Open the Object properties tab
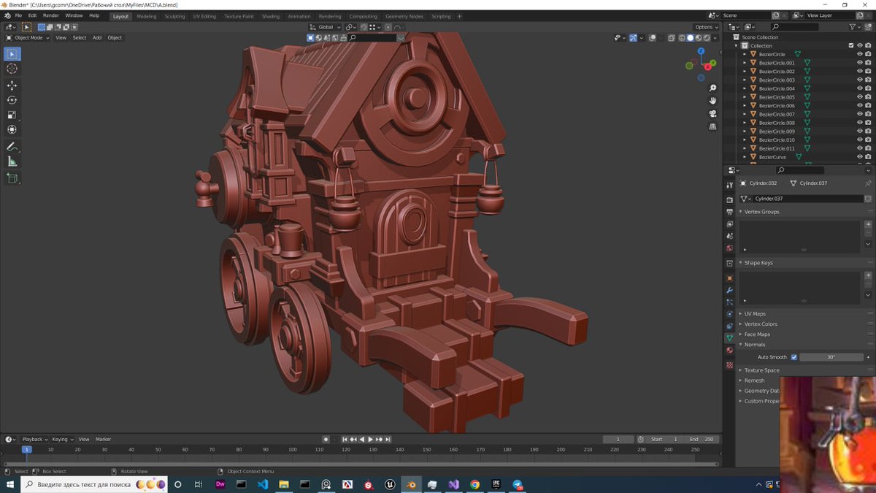Viewport: 876px width, 493px height. pyautogui.click(x=729, y=278)
